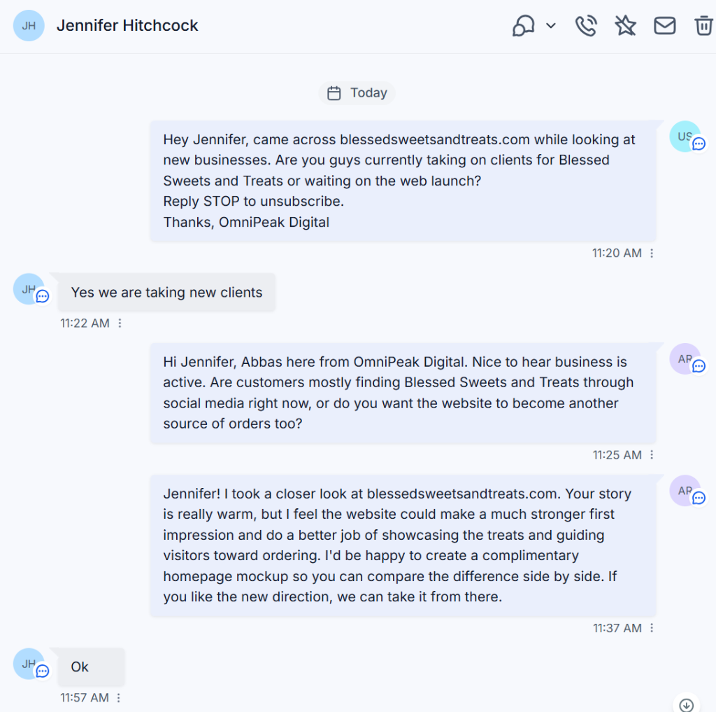This screenshot has height=712, width=716.
Task: Click the phone call icon in header
Action: point(586,26)
